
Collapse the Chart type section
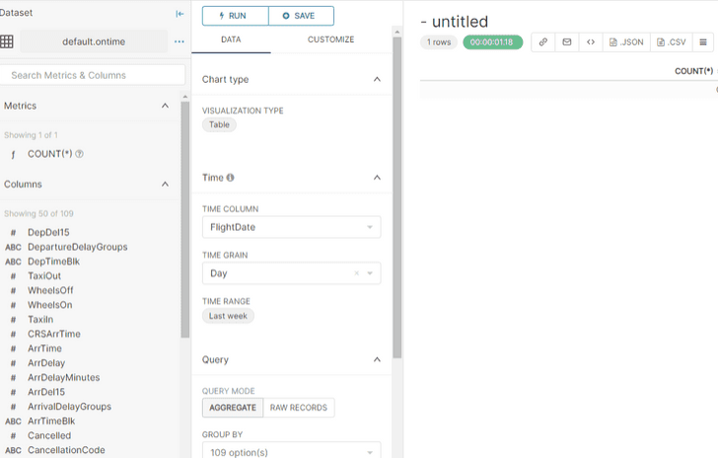pyautogui.click(x=376, y=79)
